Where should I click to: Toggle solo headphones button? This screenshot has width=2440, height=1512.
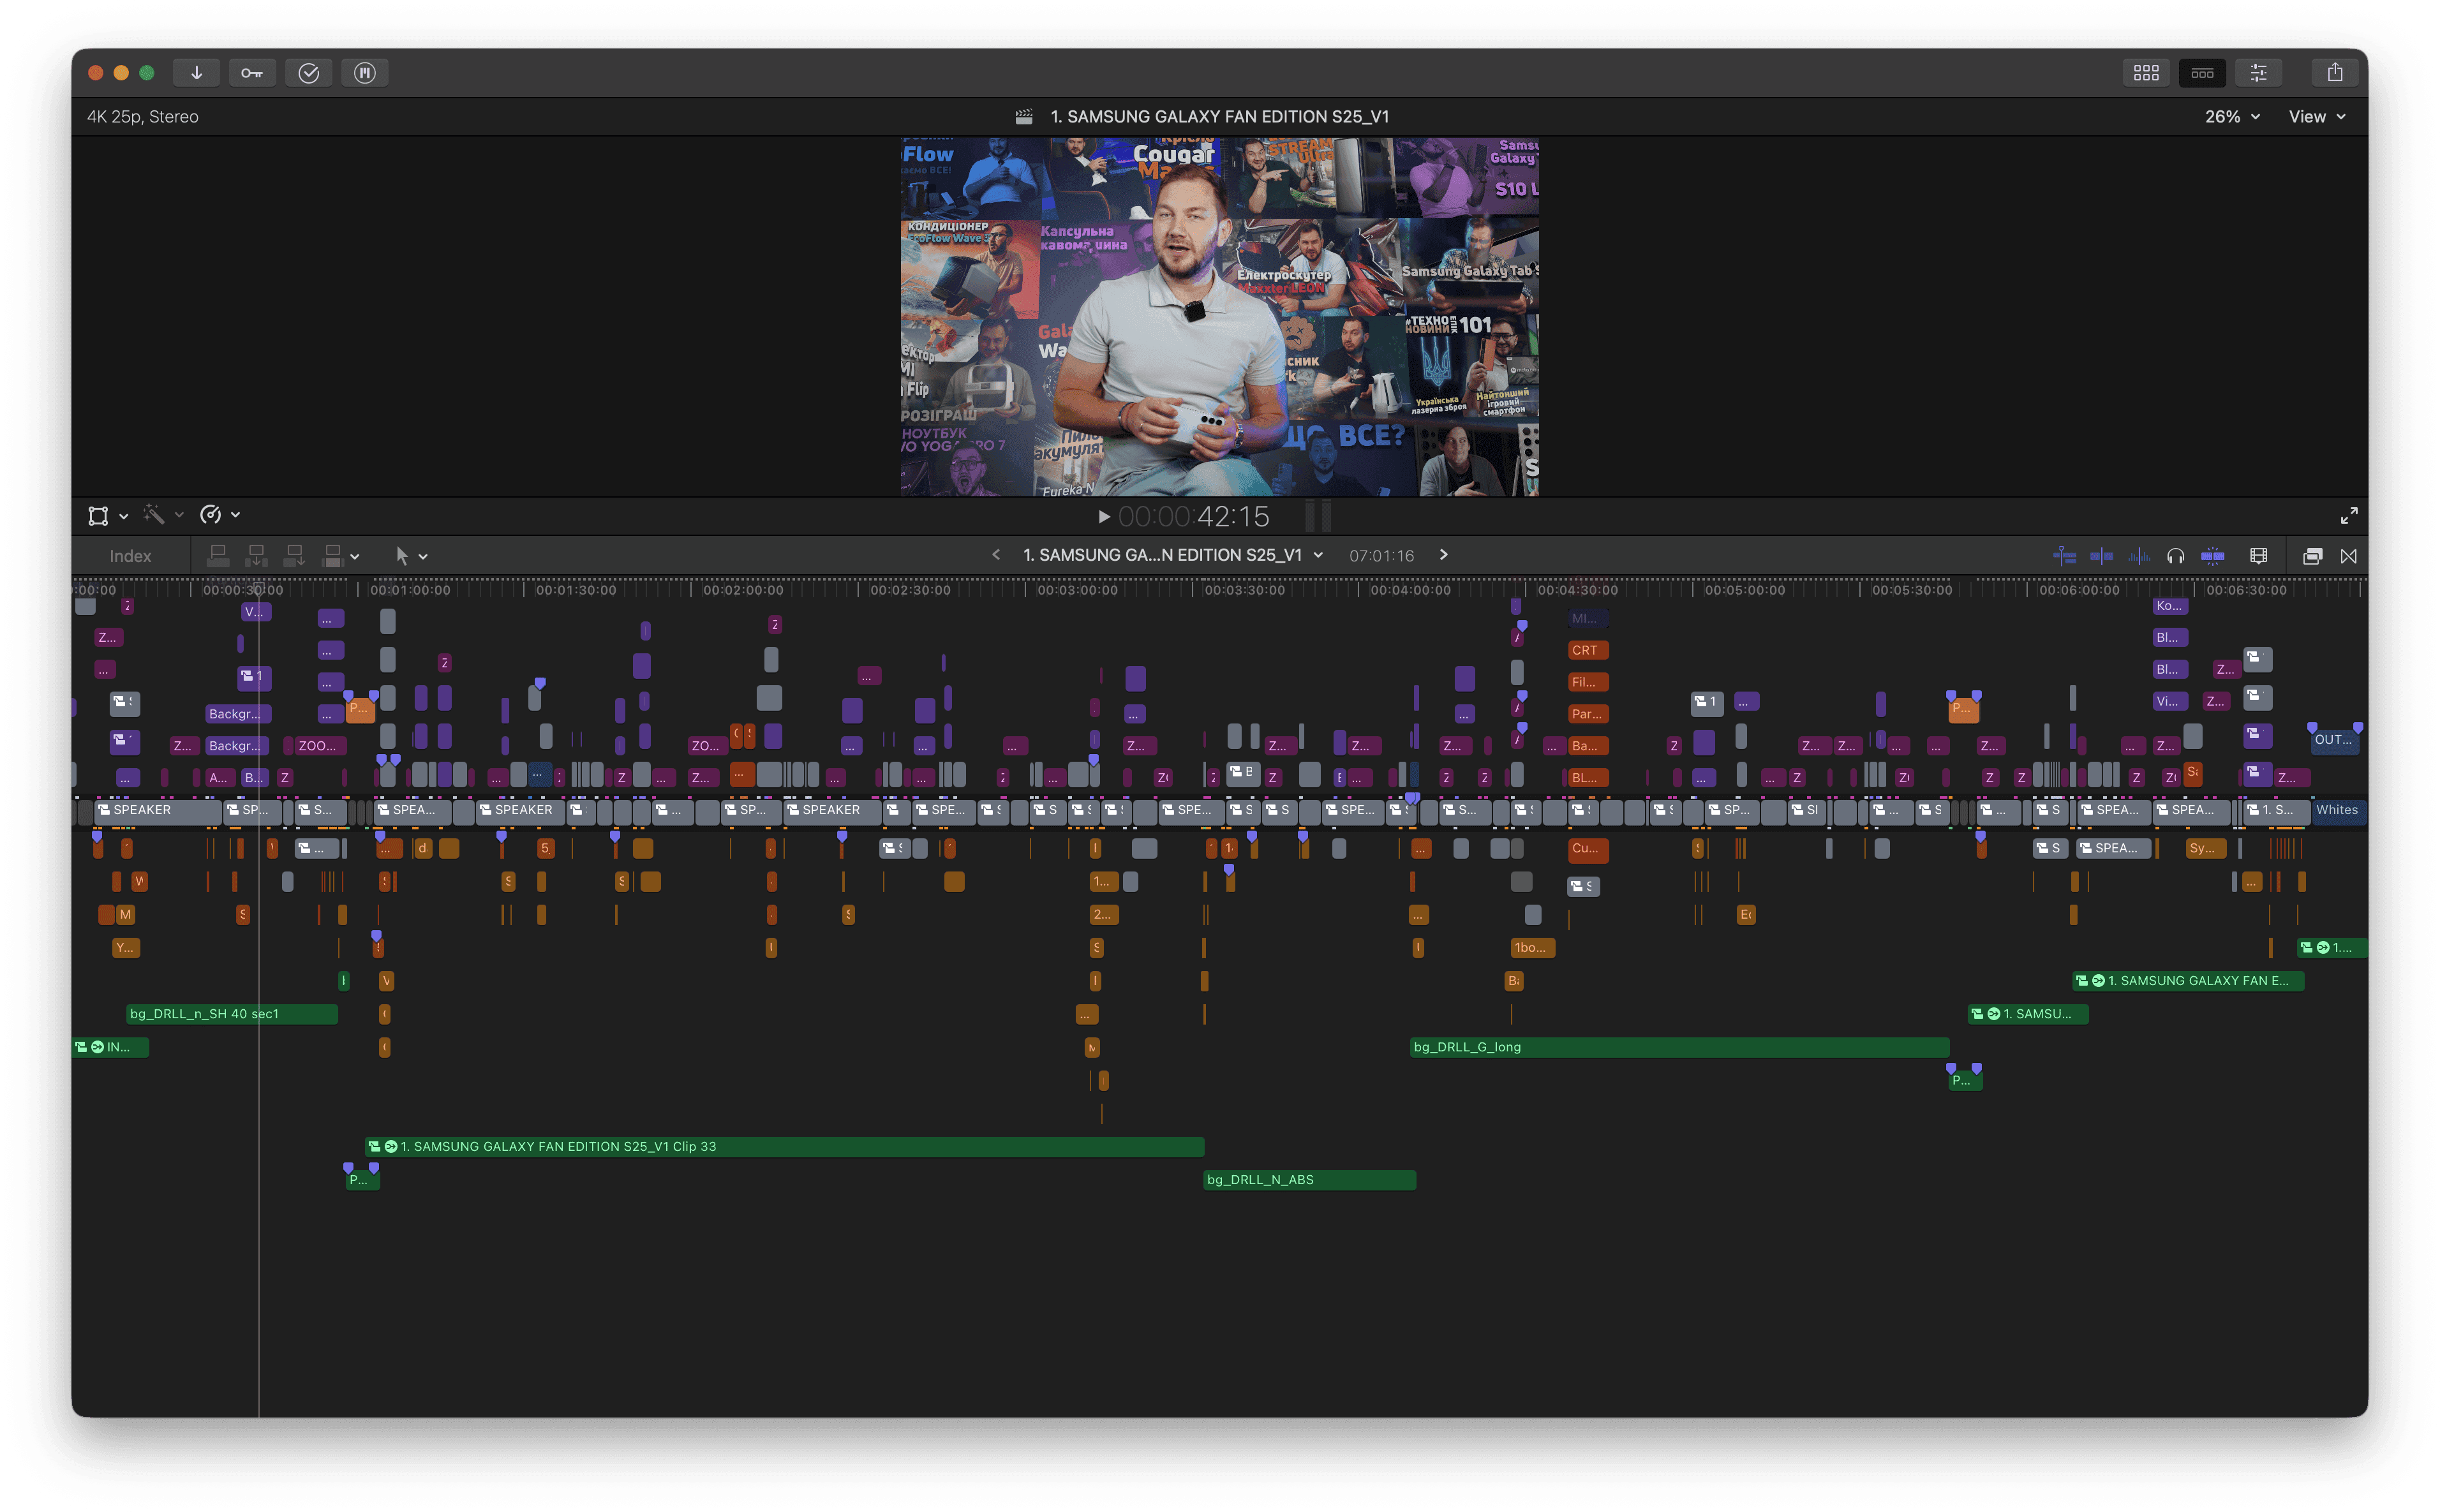coord(2175,556)
